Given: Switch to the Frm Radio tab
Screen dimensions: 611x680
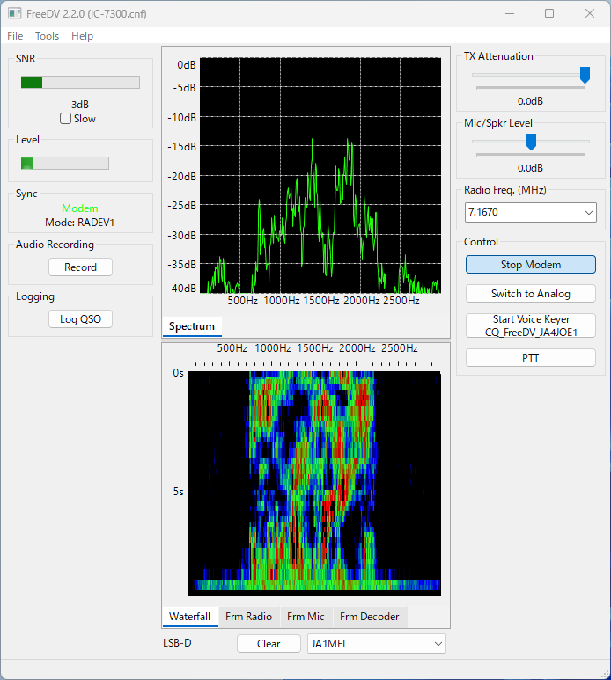Looking at the screenshot, I should (x=248, y=617).
